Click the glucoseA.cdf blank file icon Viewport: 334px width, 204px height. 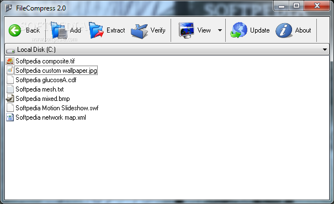(x=10, y=80)
